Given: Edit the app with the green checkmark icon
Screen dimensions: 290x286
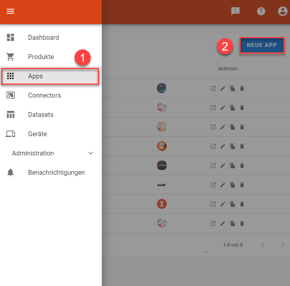Looking at the screenshot, I should click(x=223, y=88).
